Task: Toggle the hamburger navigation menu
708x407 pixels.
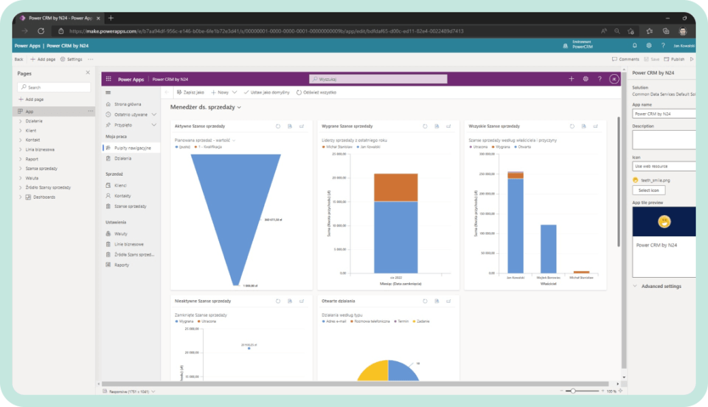Action: (108, 93)
